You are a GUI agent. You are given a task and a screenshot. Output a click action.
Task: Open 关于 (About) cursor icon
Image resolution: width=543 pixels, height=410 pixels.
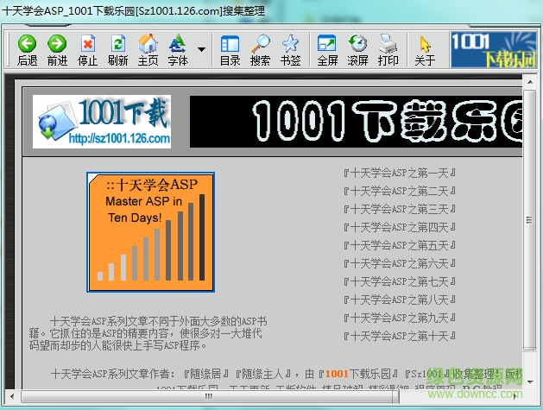click(x=425, y=44)
